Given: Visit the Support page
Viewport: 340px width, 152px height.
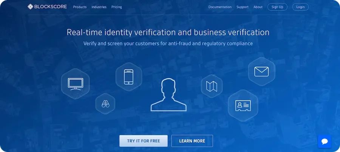Looking at the screenshot, I should (x=243, y=7).
